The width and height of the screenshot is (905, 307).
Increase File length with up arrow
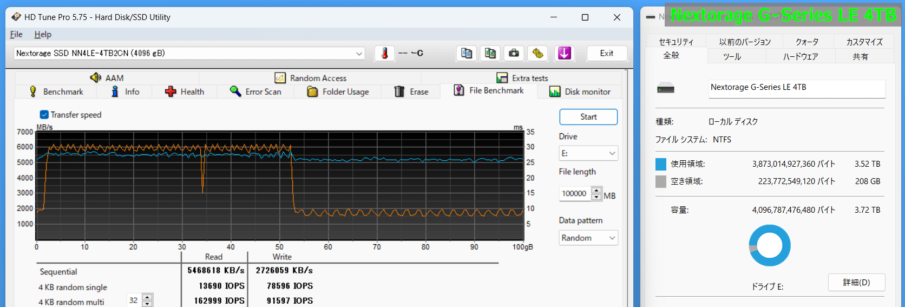[x=596, y=190]
